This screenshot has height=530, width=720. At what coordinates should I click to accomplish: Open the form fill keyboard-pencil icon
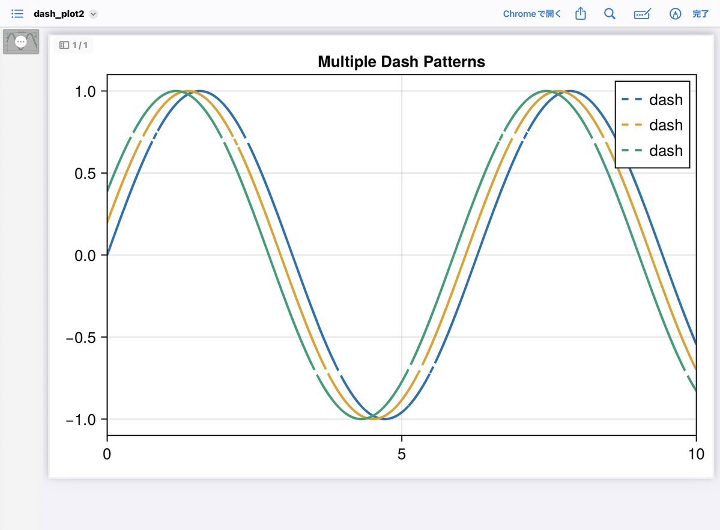(643, 14)
